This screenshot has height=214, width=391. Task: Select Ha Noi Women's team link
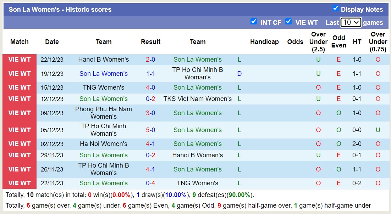coord(104,144)
